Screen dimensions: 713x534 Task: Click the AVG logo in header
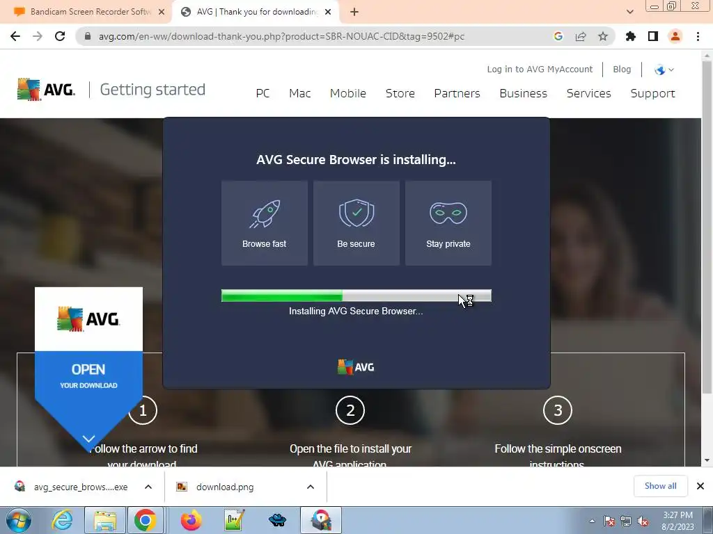[x=46, y=90]
